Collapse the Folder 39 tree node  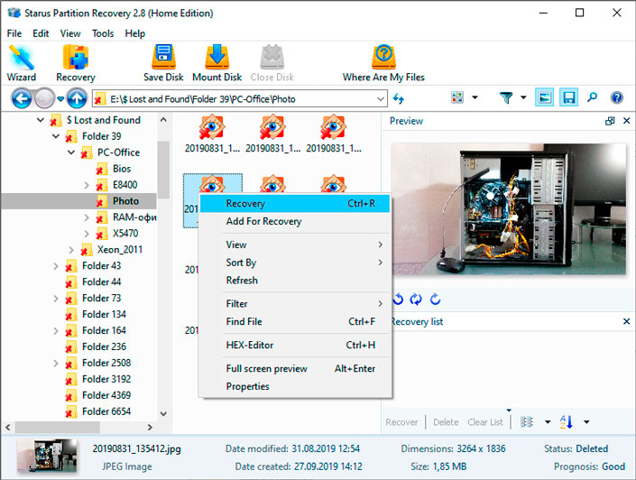pyautogui.click(x=56, y=136)
